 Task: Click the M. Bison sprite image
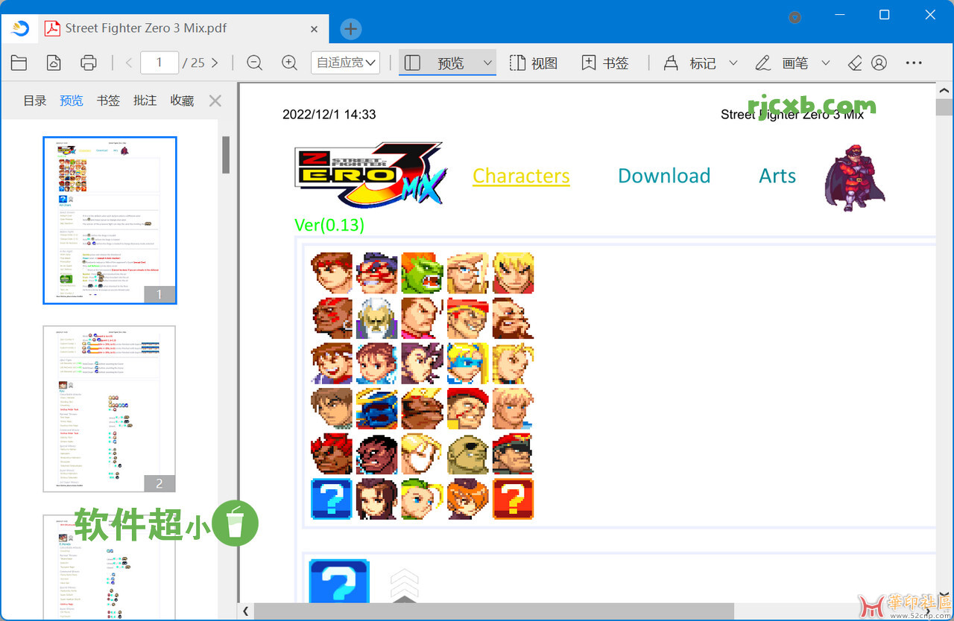coord(853,178)
